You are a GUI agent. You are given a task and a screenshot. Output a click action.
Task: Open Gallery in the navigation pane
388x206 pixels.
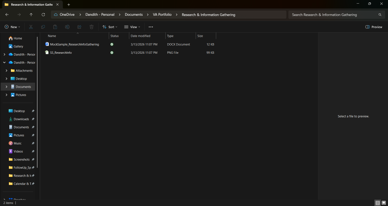(18, 46)
